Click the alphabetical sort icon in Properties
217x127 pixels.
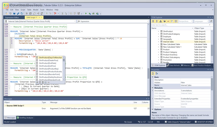pos(157,73)
